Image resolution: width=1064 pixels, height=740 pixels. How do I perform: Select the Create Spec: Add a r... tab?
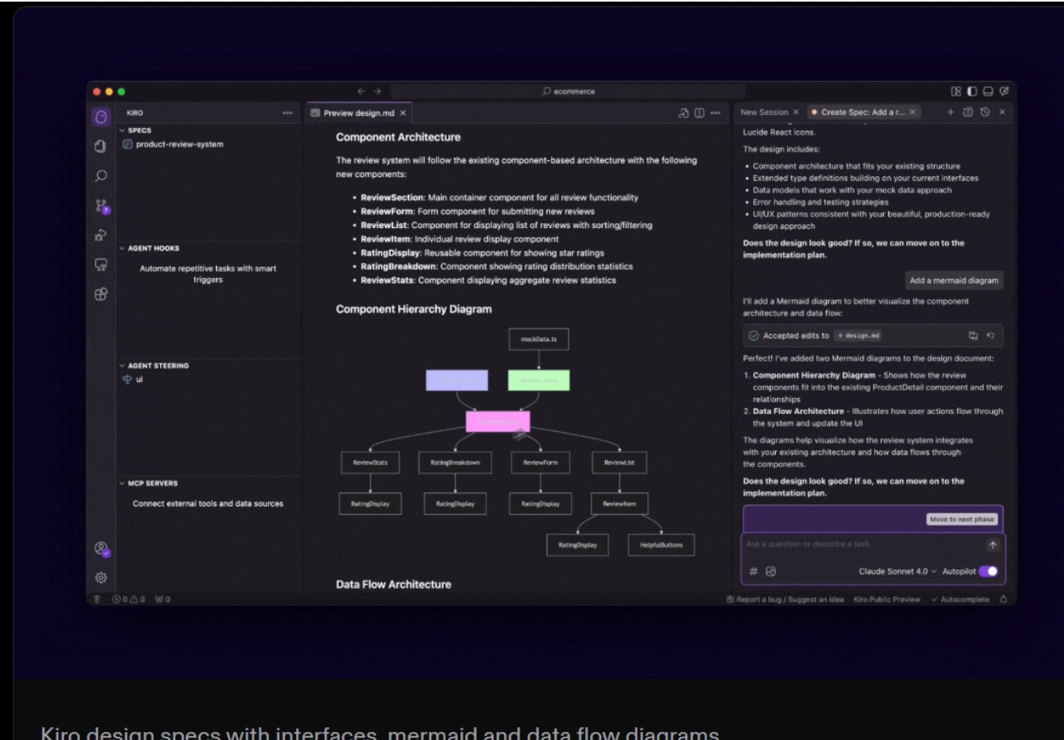click(x=863, y=112)
